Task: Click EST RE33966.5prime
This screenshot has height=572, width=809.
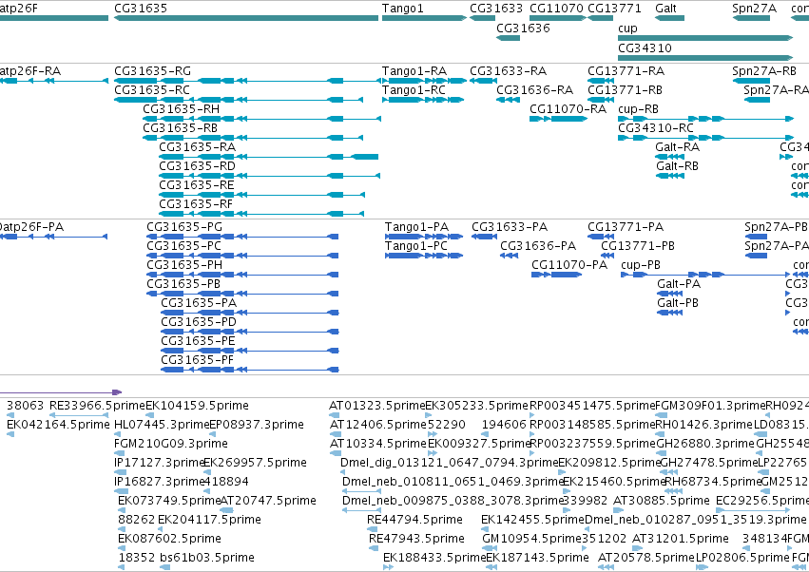Action: (78, 415)
